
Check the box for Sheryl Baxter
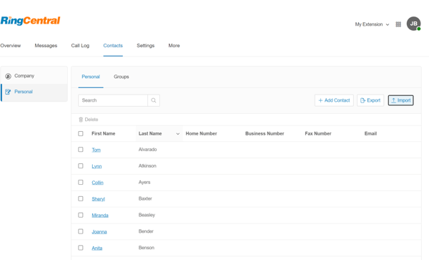(80, 198)
